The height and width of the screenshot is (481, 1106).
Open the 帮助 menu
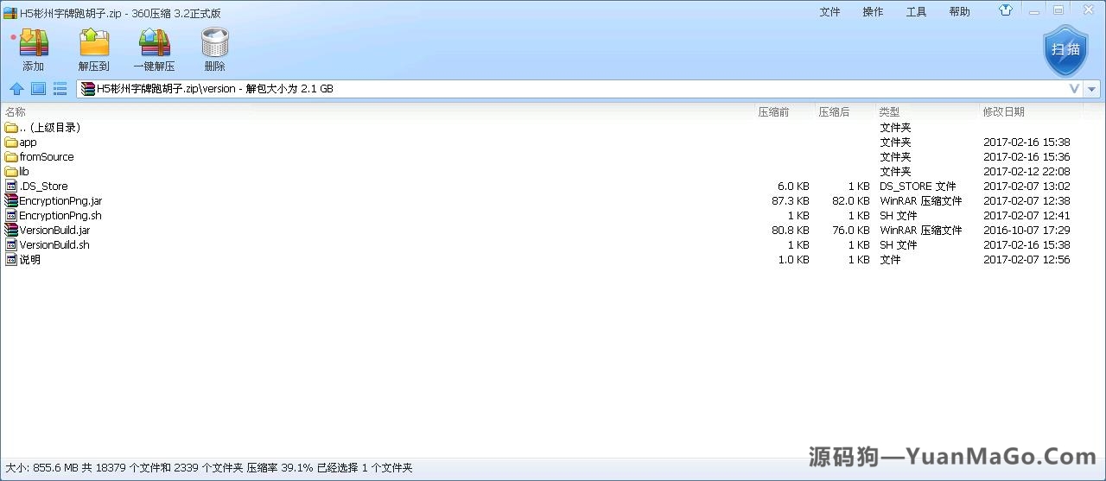[959, 11]
